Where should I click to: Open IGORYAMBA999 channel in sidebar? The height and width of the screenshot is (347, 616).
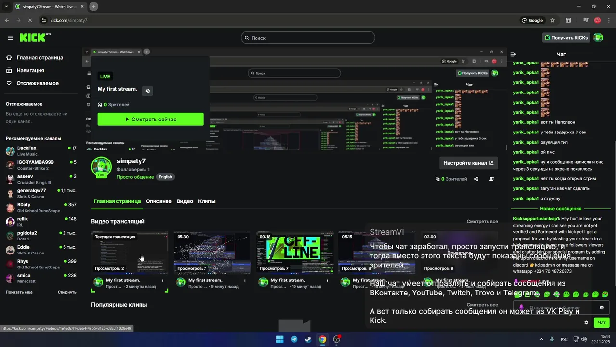pos(41,165)
